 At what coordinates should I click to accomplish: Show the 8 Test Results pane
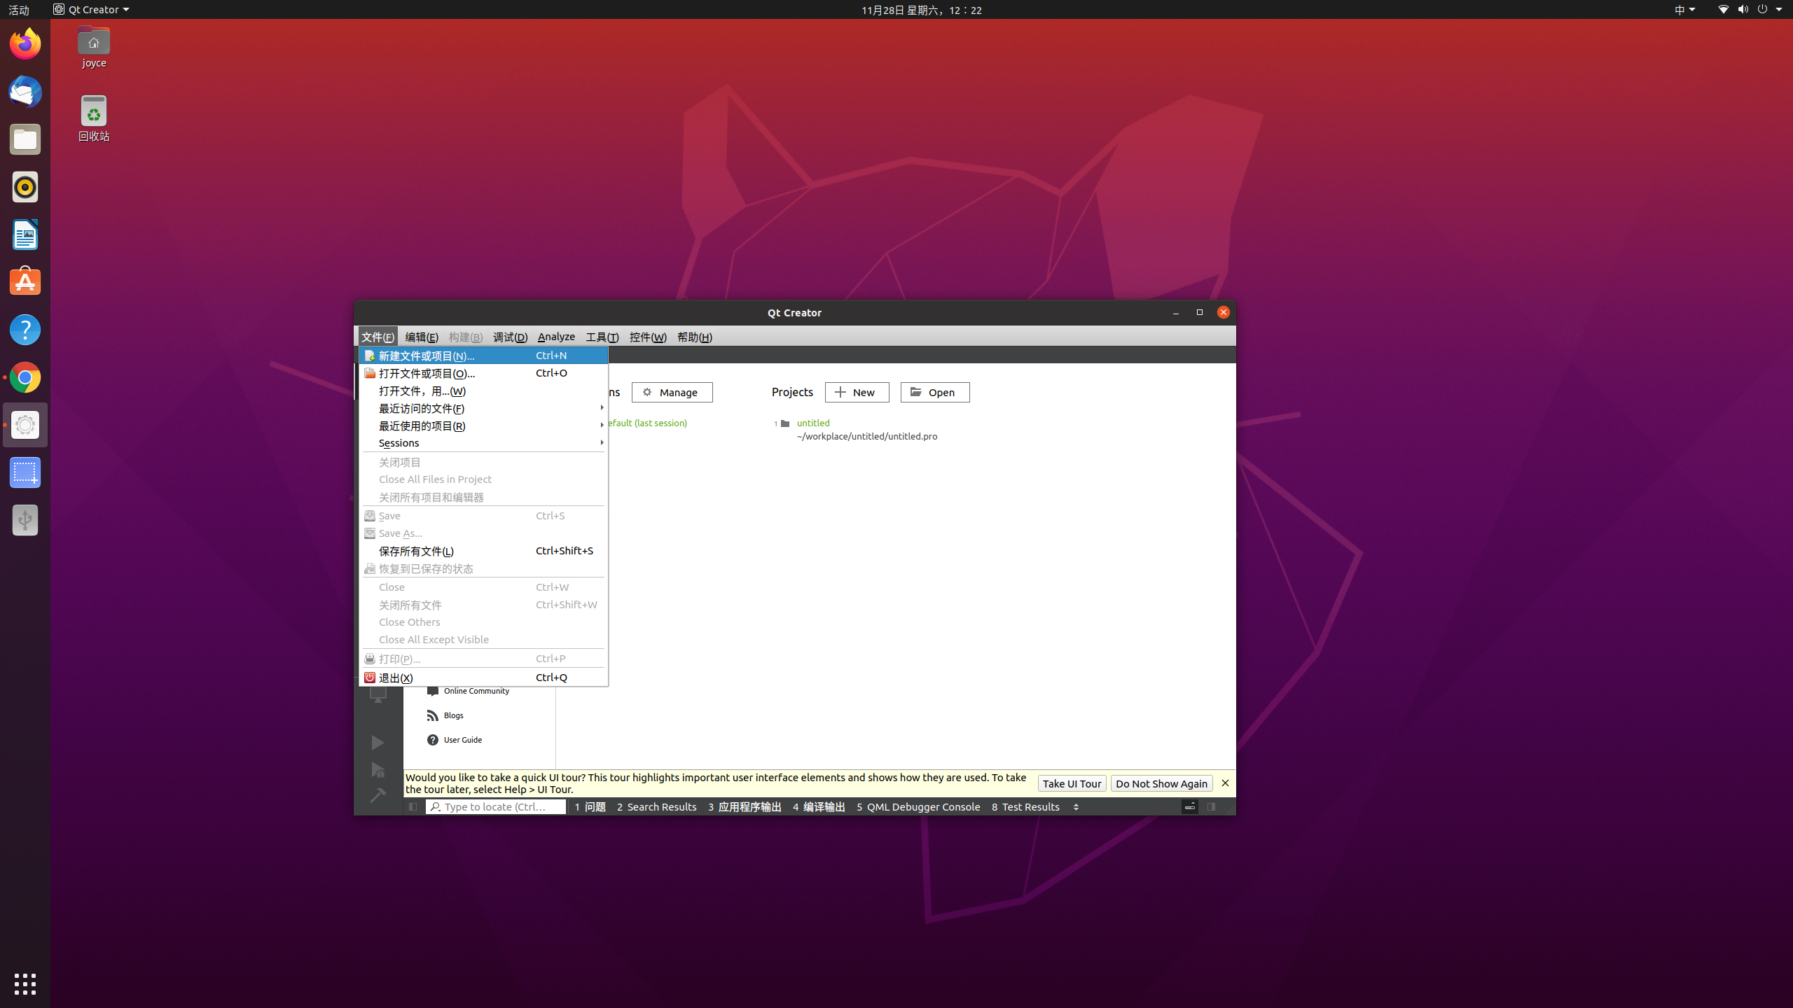coord(1025,807)
